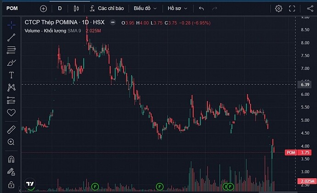This screenshot has width=317, height=193.
Task: Click the H4.00 high price value
Action: click(x=142, y=23)
